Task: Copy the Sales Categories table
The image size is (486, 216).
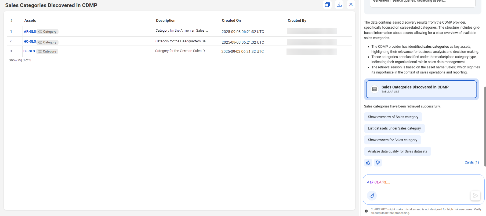Action: pos(327,5)
